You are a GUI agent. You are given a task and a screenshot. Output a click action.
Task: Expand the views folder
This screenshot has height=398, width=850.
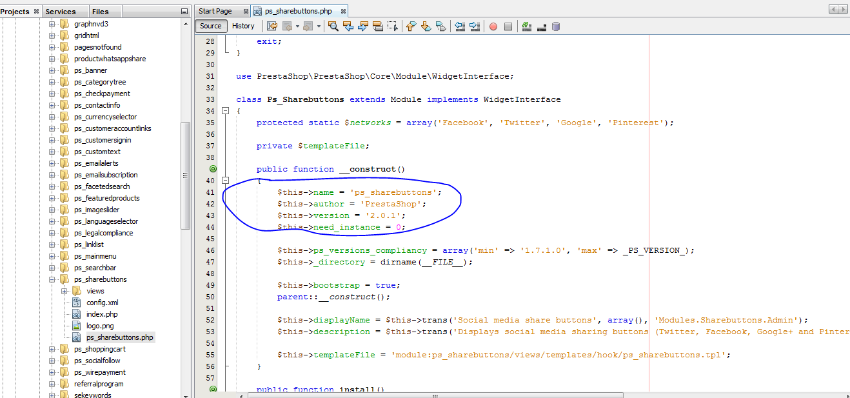[x=64, y=291]
